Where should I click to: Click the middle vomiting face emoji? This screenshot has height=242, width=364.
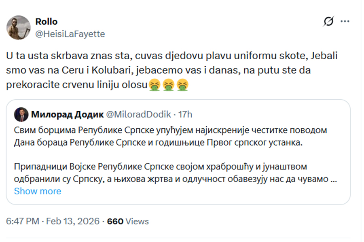tap(168, 85)
